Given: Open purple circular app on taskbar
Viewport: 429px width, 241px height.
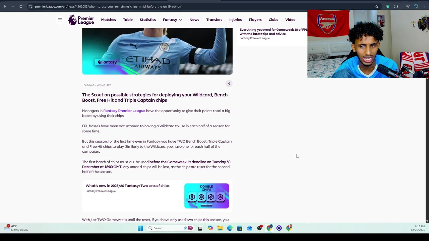Looking at the screenshot, I should tap(279, 228).
